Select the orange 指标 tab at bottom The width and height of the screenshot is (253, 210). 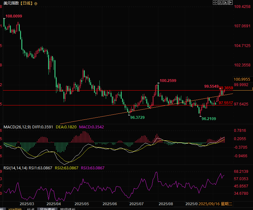pos(15,209)
